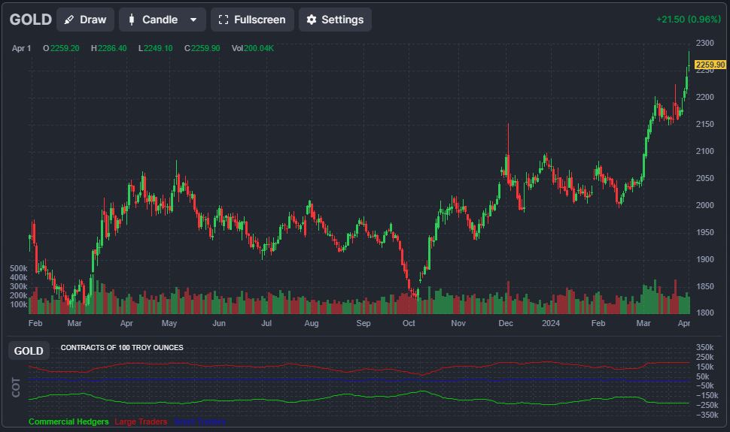Click the Apr 1 date label

tap(22, 48)
